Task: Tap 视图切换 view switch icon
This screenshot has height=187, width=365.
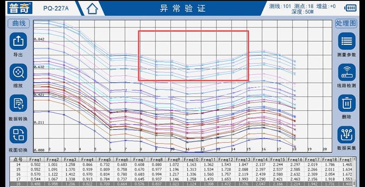Action: click(18, 135)
